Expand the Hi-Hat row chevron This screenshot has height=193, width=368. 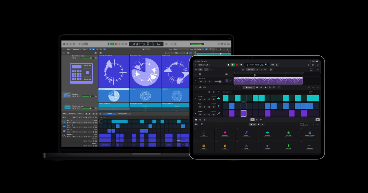click(195, 98)
